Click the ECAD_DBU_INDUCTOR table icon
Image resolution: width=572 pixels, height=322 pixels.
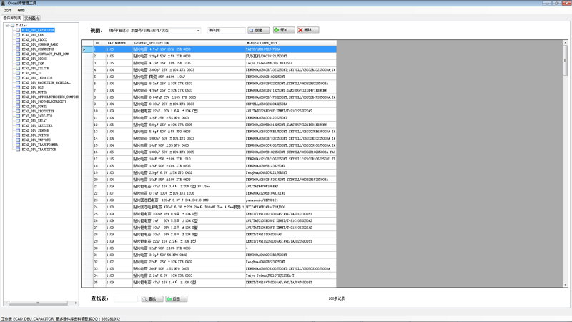(x=18, y=77)
